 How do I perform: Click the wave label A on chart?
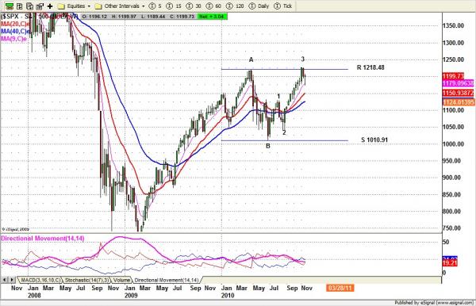[x=251, y=59]
